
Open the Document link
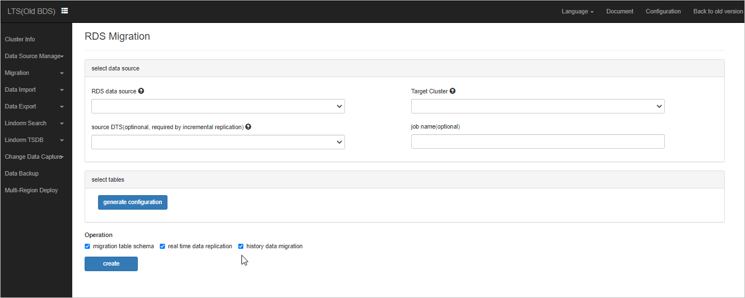tap(620, 11)
